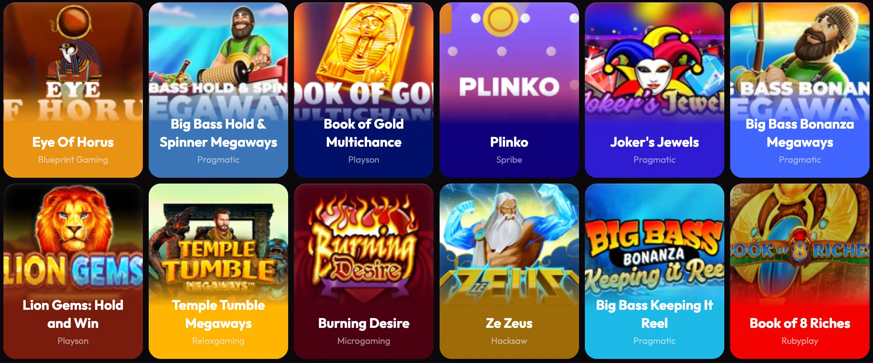Click the Joker's Jewels game thumbnail
The width and height of the screenshot is (873, 363).
point(654,90)
